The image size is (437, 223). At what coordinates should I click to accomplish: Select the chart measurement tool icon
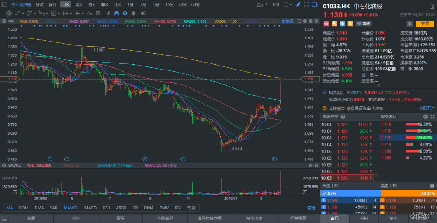(x=53, y=13)
